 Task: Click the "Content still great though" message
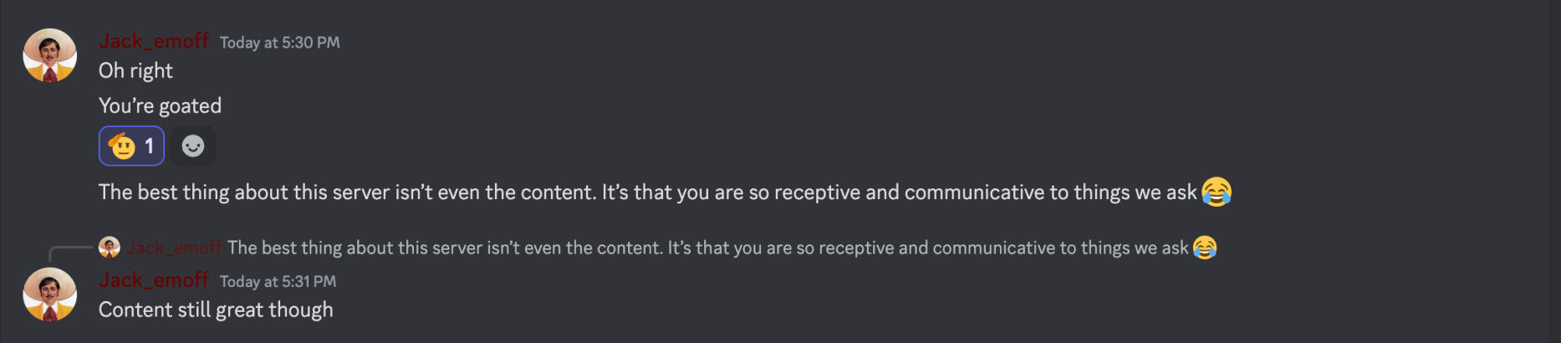tap(216, 310)
